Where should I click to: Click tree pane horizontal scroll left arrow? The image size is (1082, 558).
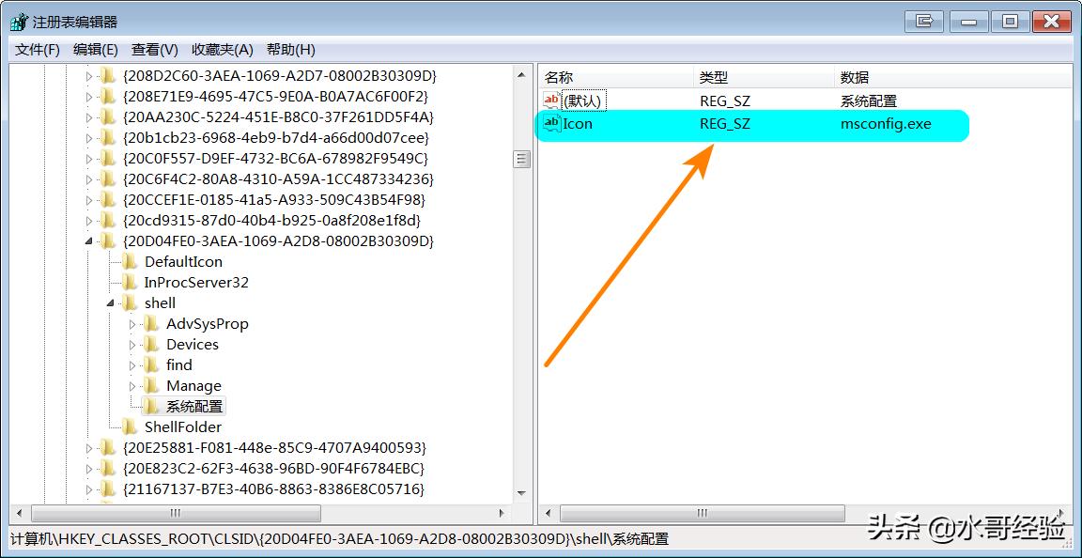[19, 513]
